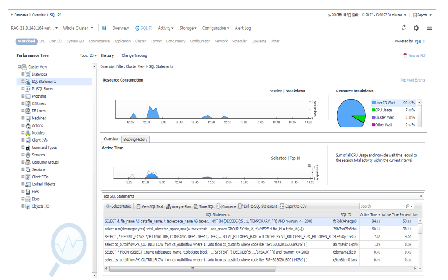Click the grid dashboard icon beside Overview

pyautogui.click(x=104, y=28)
